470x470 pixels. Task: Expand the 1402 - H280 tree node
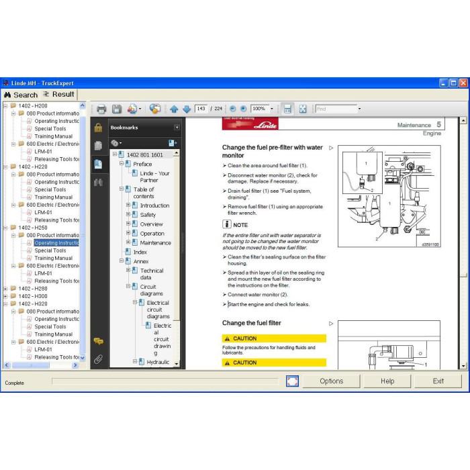5,288
